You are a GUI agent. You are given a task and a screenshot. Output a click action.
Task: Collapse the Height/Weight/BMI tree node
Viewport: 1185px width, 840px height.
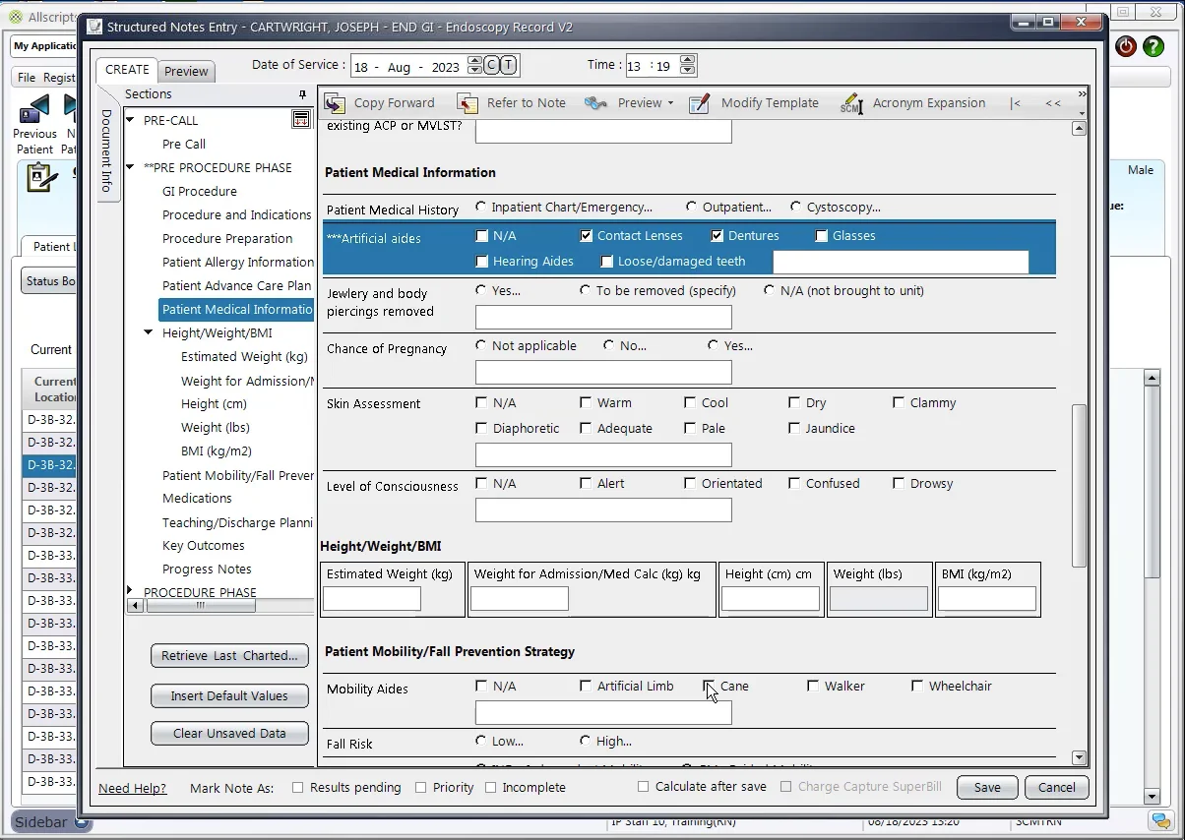point(149,333)
